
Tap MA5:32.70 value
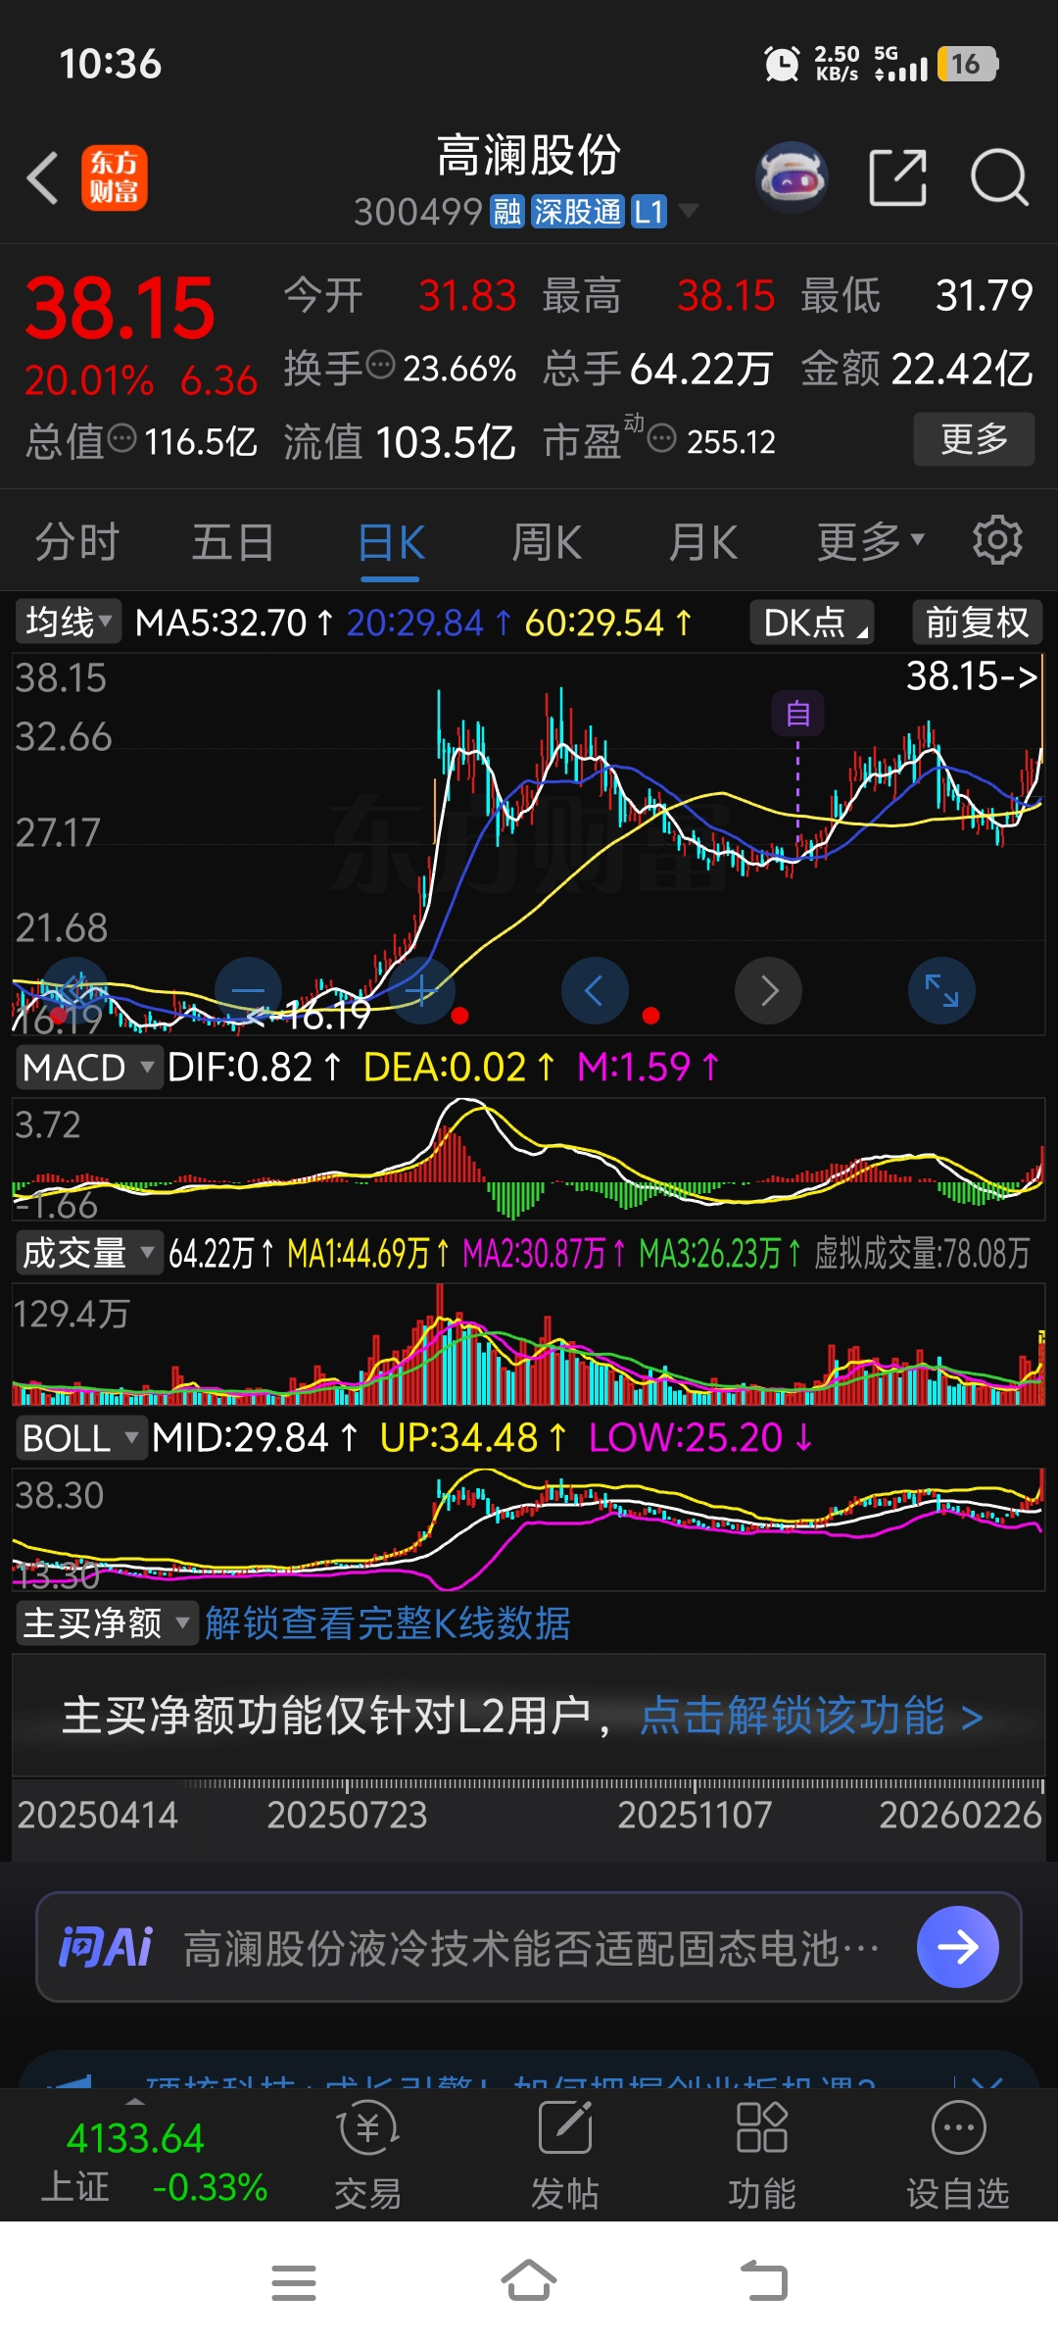(235, 623)
